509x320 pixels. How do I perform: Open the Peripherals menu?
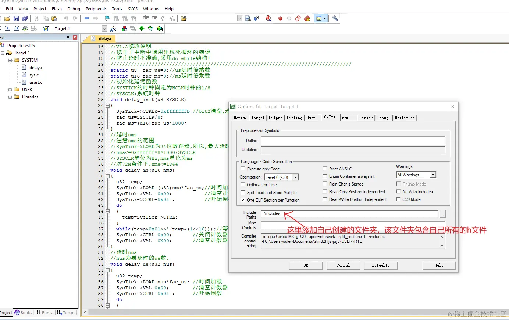click(x=96, y=9)
